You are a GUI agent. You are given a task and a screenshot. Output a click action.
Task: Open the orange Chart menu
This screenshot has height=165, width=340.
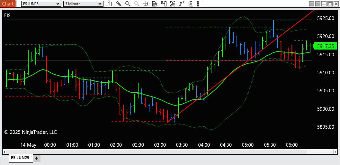pos(8,4)
